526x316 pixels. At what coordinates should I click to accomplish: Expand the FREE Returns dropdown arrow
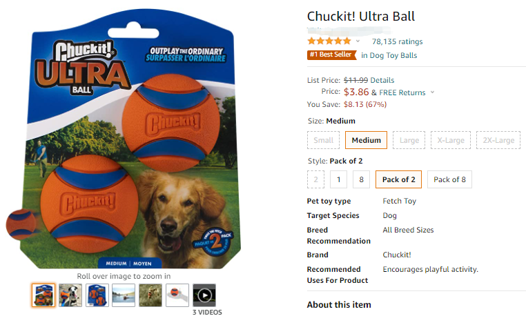432,92
